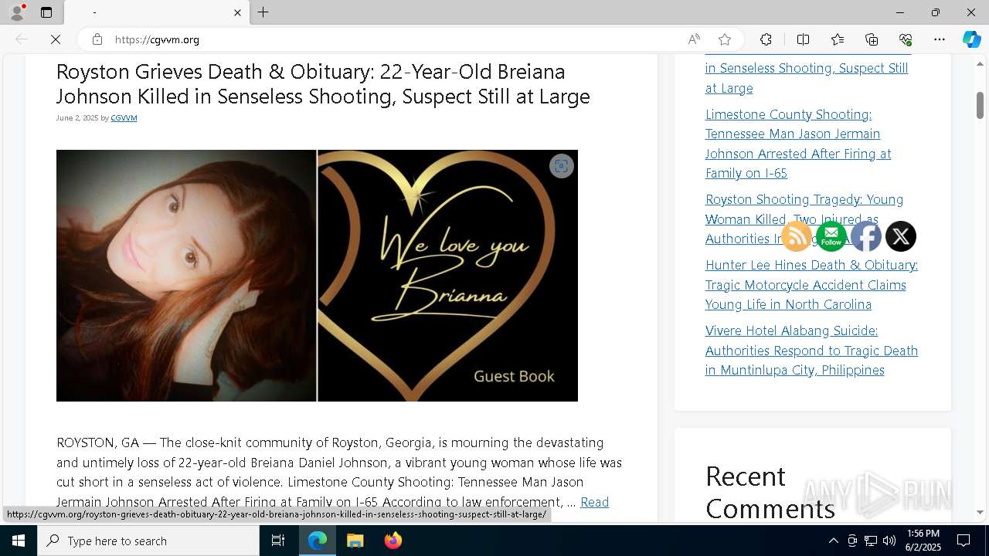Open the Limestone County Shooting sidebar link
Viewport: 989px width, 556px height.
click(x=798, y=144)
